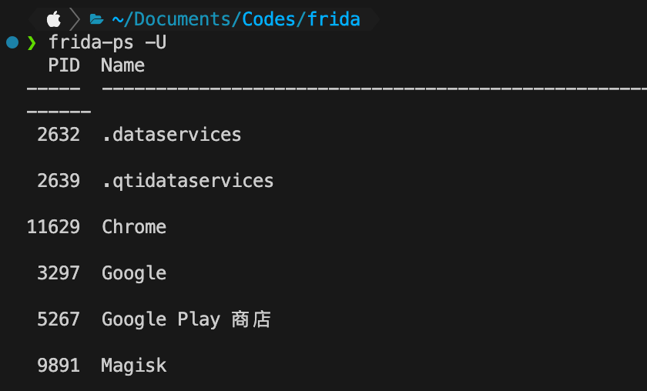Click the path ~/Documents/Codes/frida
Screen dimensions: 647x391
point(236,19)
